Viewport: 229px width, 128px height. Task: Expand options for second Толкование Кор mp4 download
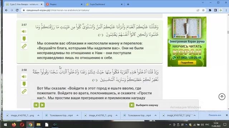point(156,115)
